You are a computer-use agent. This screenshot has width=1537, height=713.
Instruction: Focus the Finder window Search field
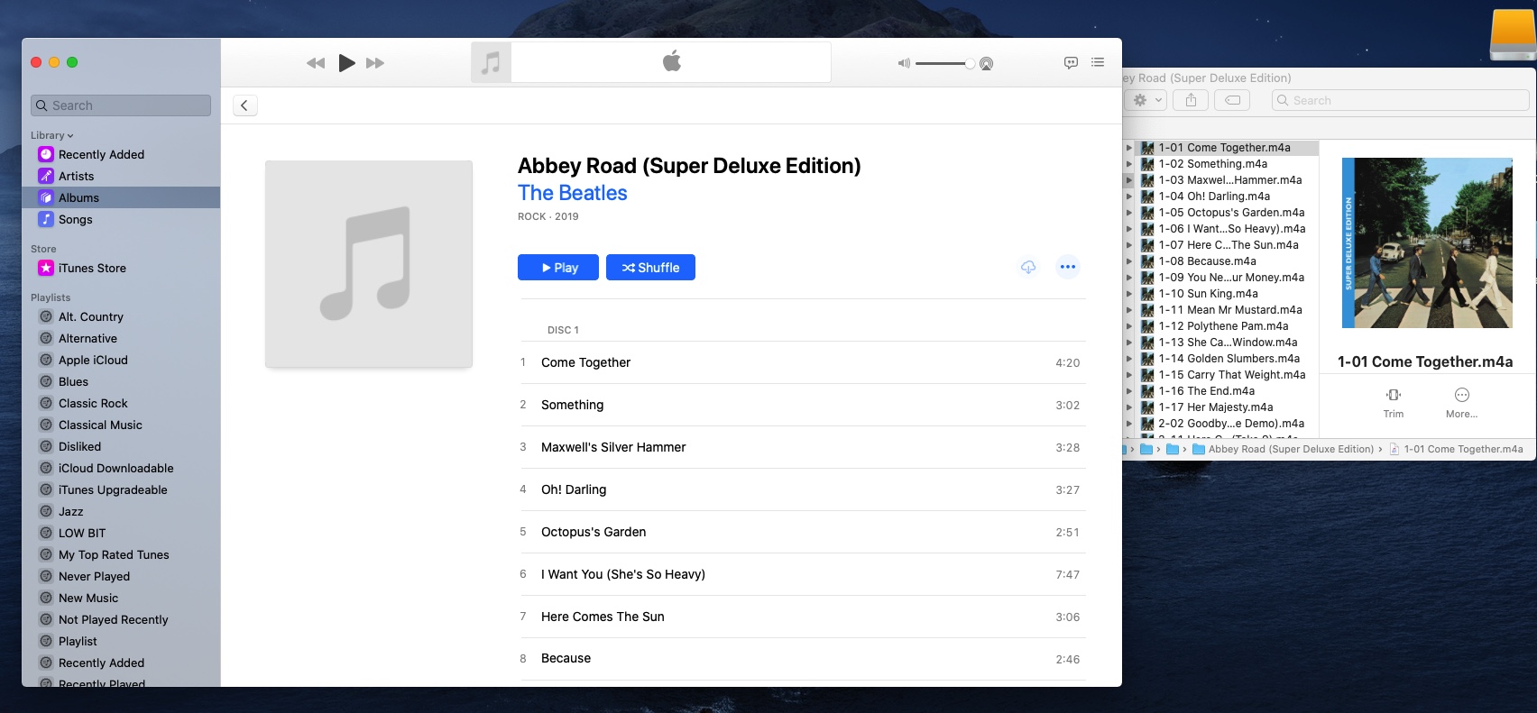pos(1401,100)
